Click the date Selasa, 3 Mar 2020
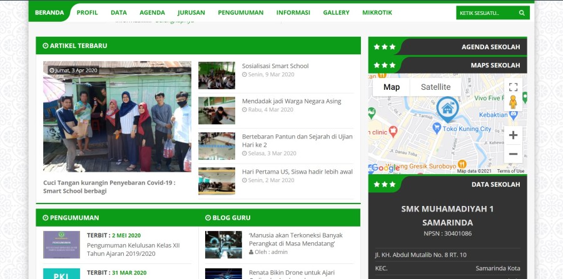This screenshot has width=563, height=279. pyautogui.click(x=269, y=154)
